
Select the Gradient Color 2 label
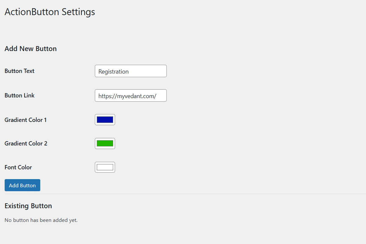pyautogui.click(x=26, y=143)
